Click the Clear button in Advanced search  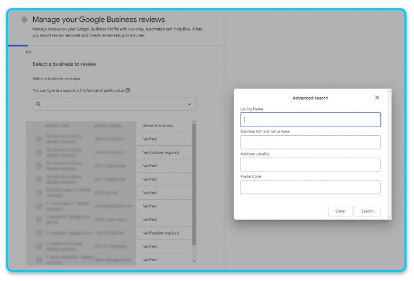pyautogui.click(x=340, y=211)
